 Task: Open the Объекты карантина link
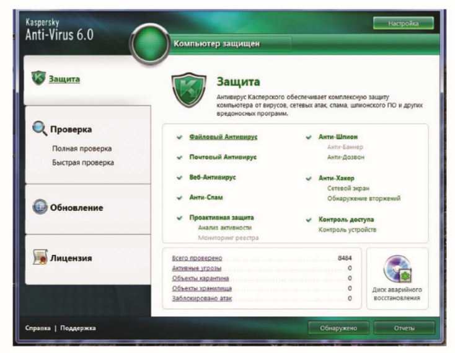click(200, 279)
